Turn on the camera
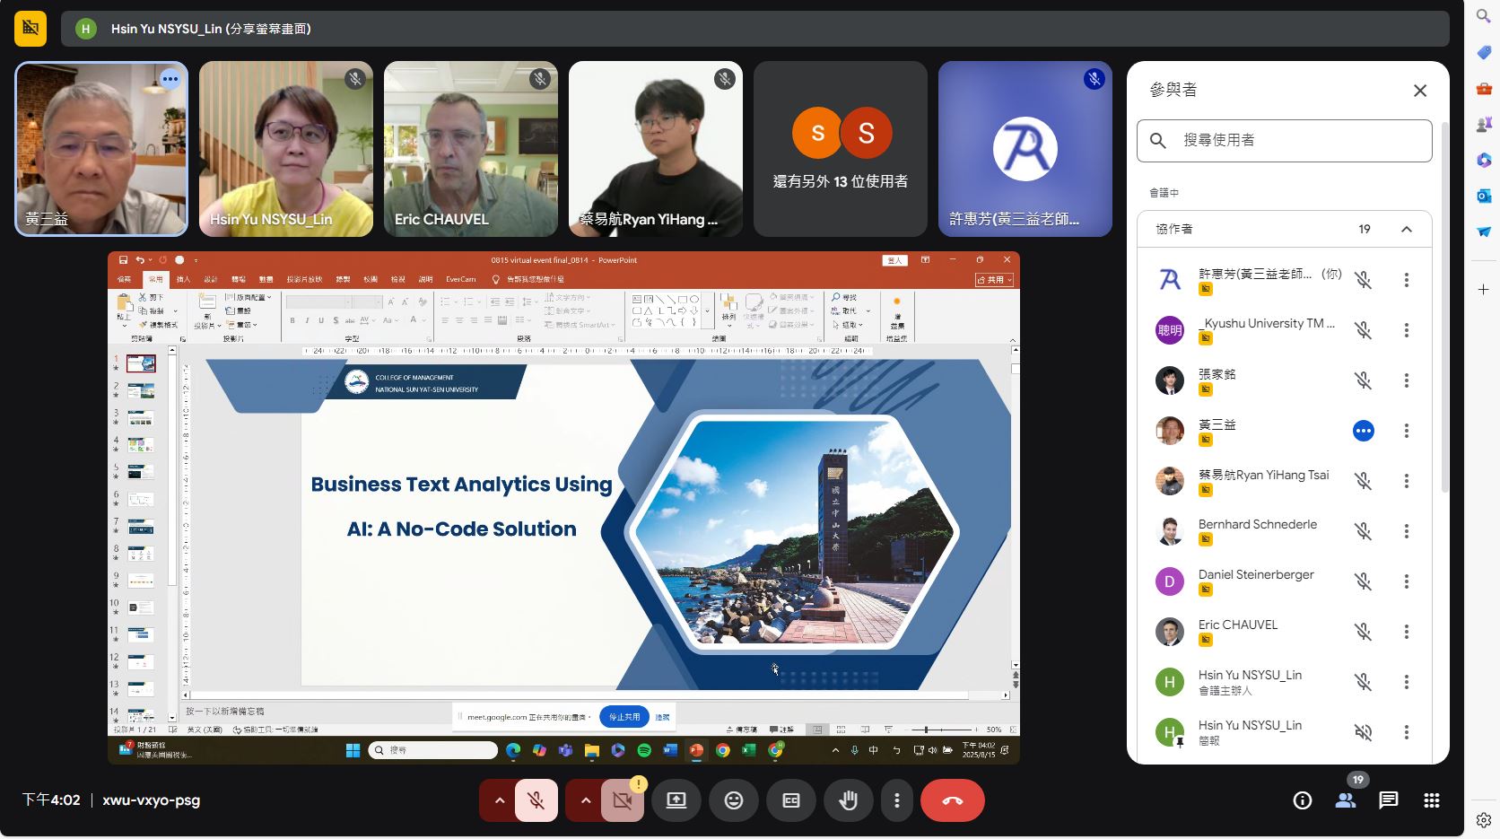The height and width of the screenshot is (839, 1500). (623, 800)
